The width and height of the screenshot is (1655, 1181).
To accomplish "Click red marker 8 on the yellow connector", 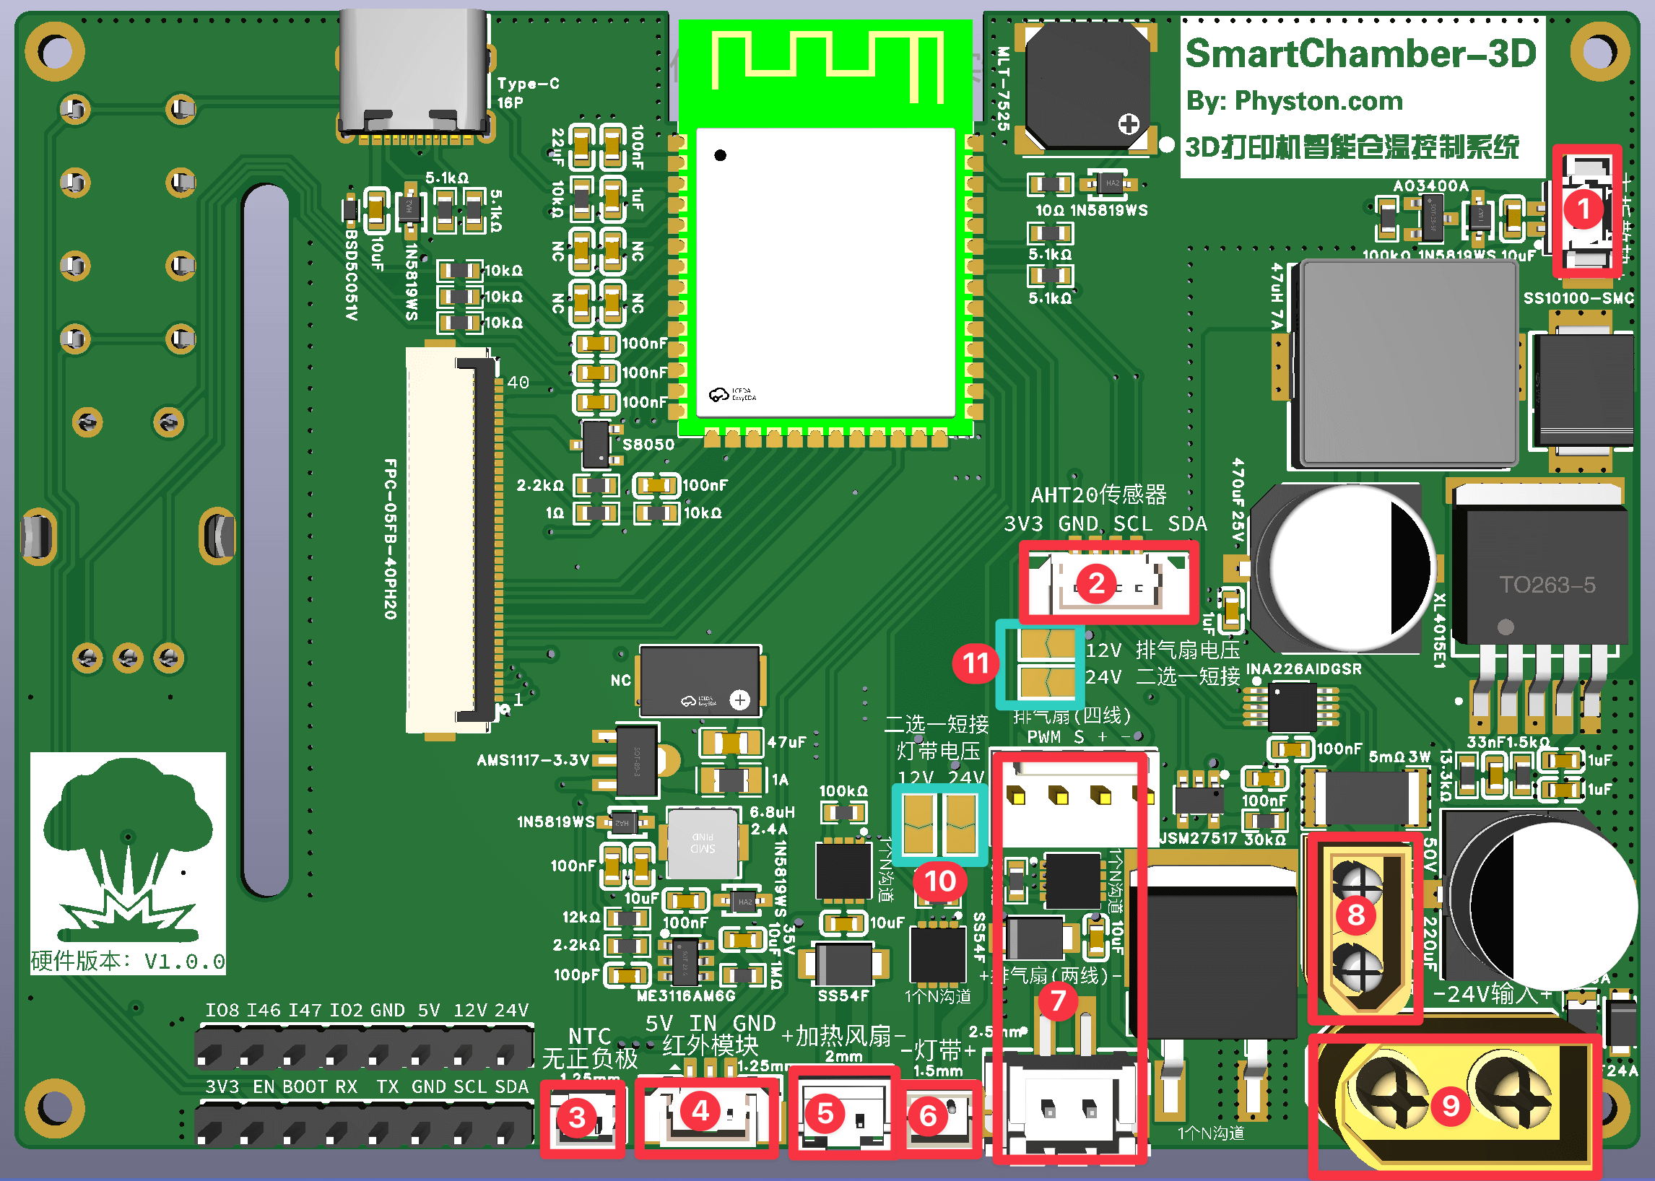I will [x=1356, y=914].
